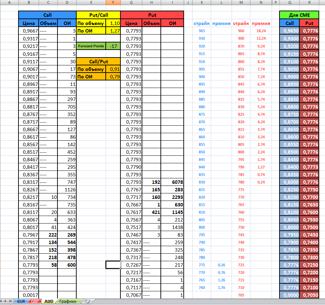Screen dimensions: 325x305
Task: Click Put open interest cell 6078
Action: point(172,182)
